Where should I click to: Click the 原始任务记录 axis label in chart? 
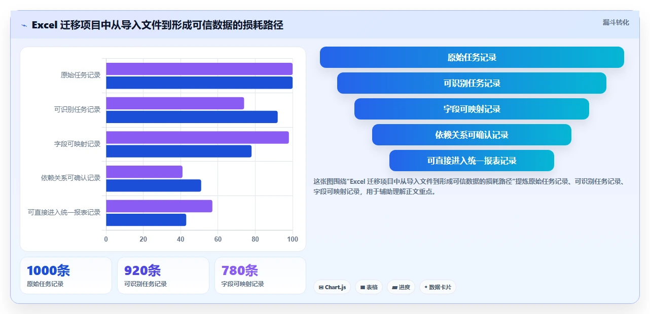coord(81,75)
